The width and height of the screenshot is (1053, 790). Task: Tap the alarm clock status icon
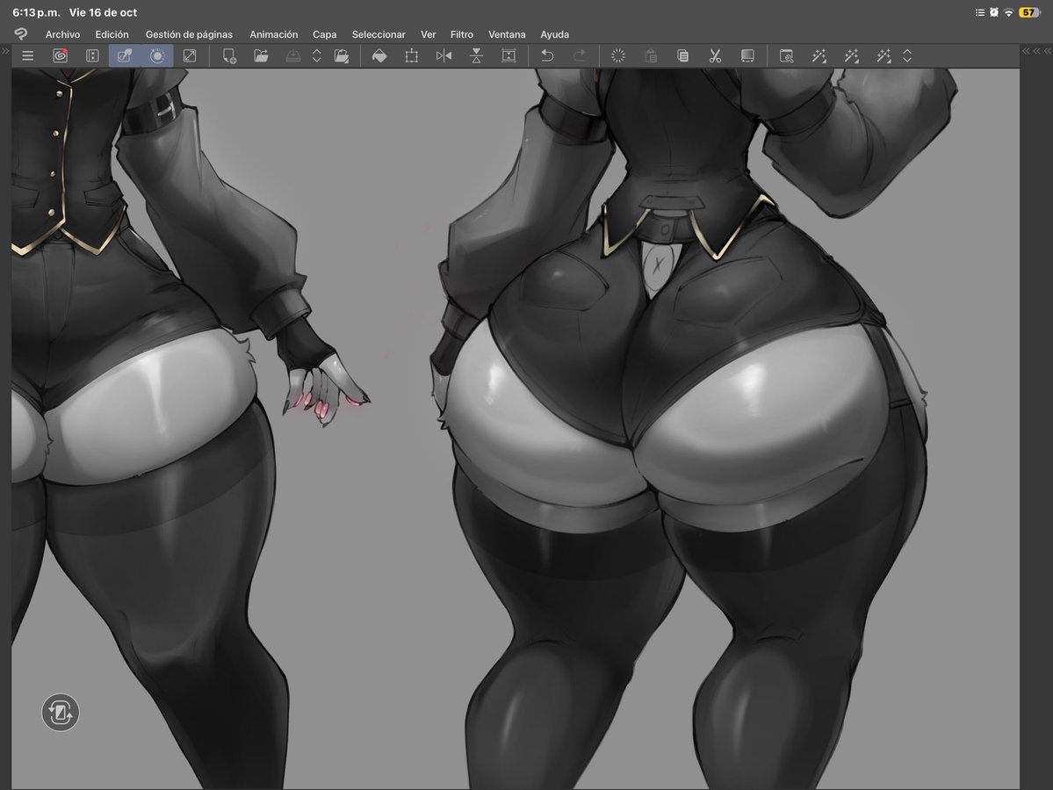click(x=994, y=12)
